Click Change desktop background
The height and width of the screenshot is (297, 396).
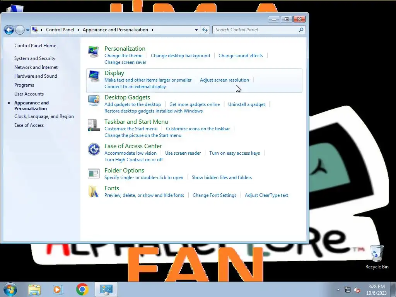[x=180, y=56]
